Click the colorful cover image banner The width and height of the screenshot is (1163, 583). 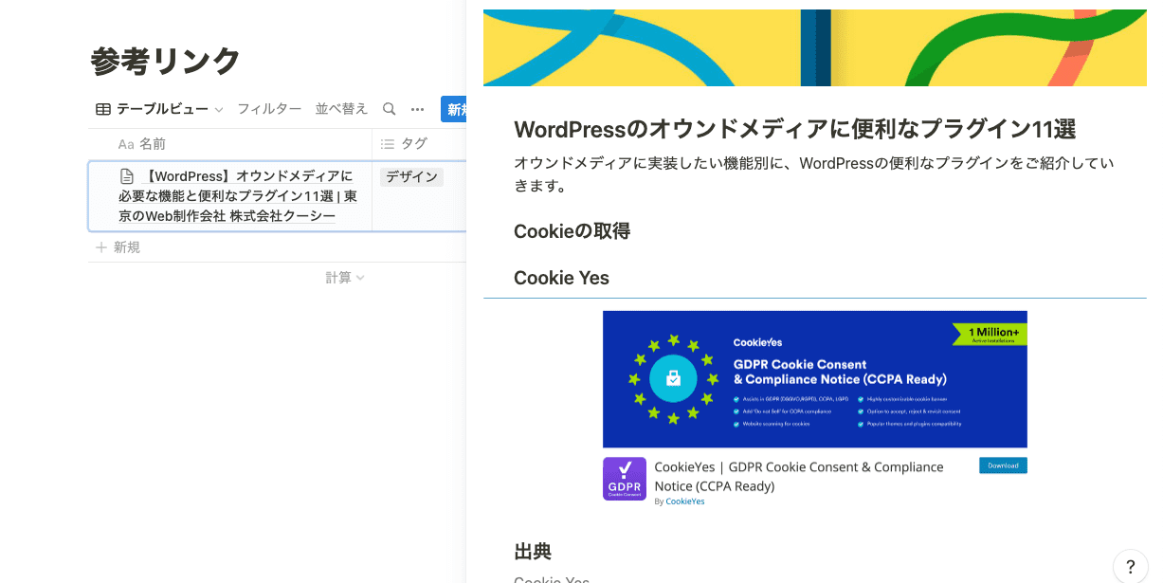[814, 47]
